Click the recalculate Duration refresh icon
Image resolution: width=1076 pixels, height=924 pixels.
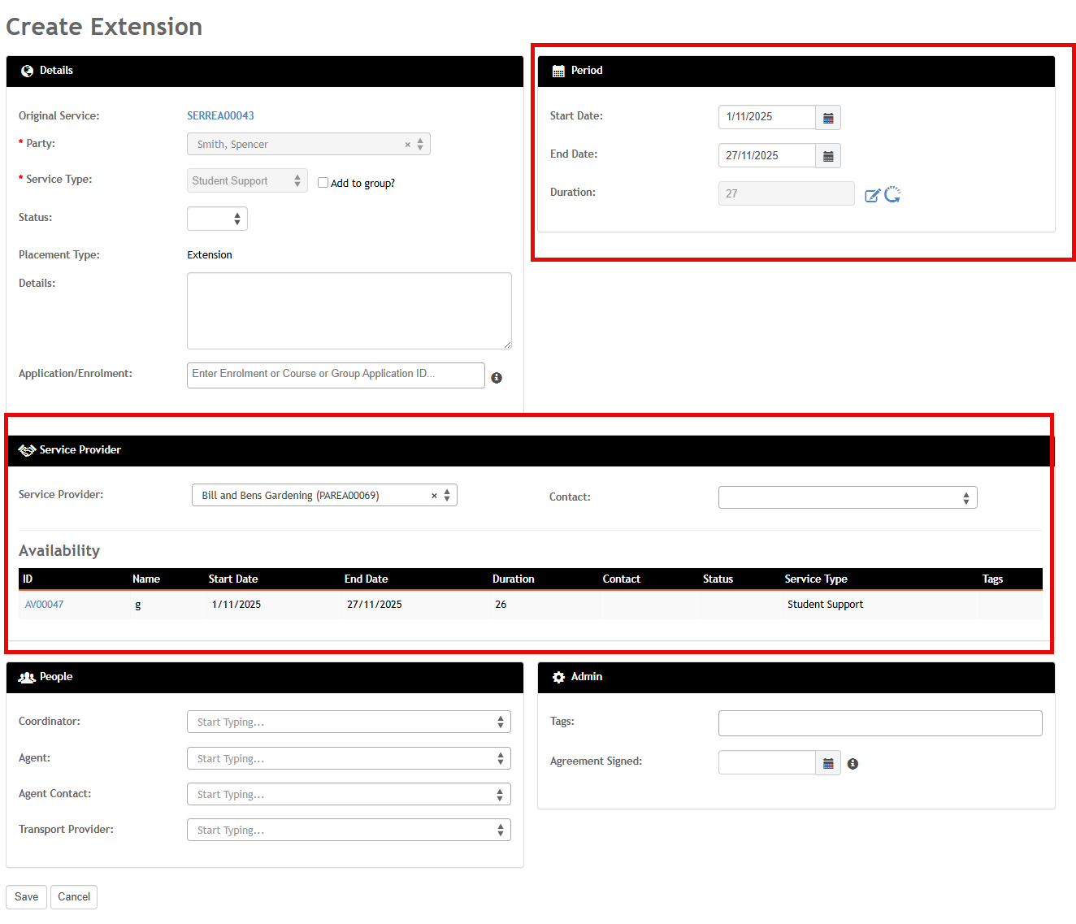pyautogui.click(x=892, y=194)
